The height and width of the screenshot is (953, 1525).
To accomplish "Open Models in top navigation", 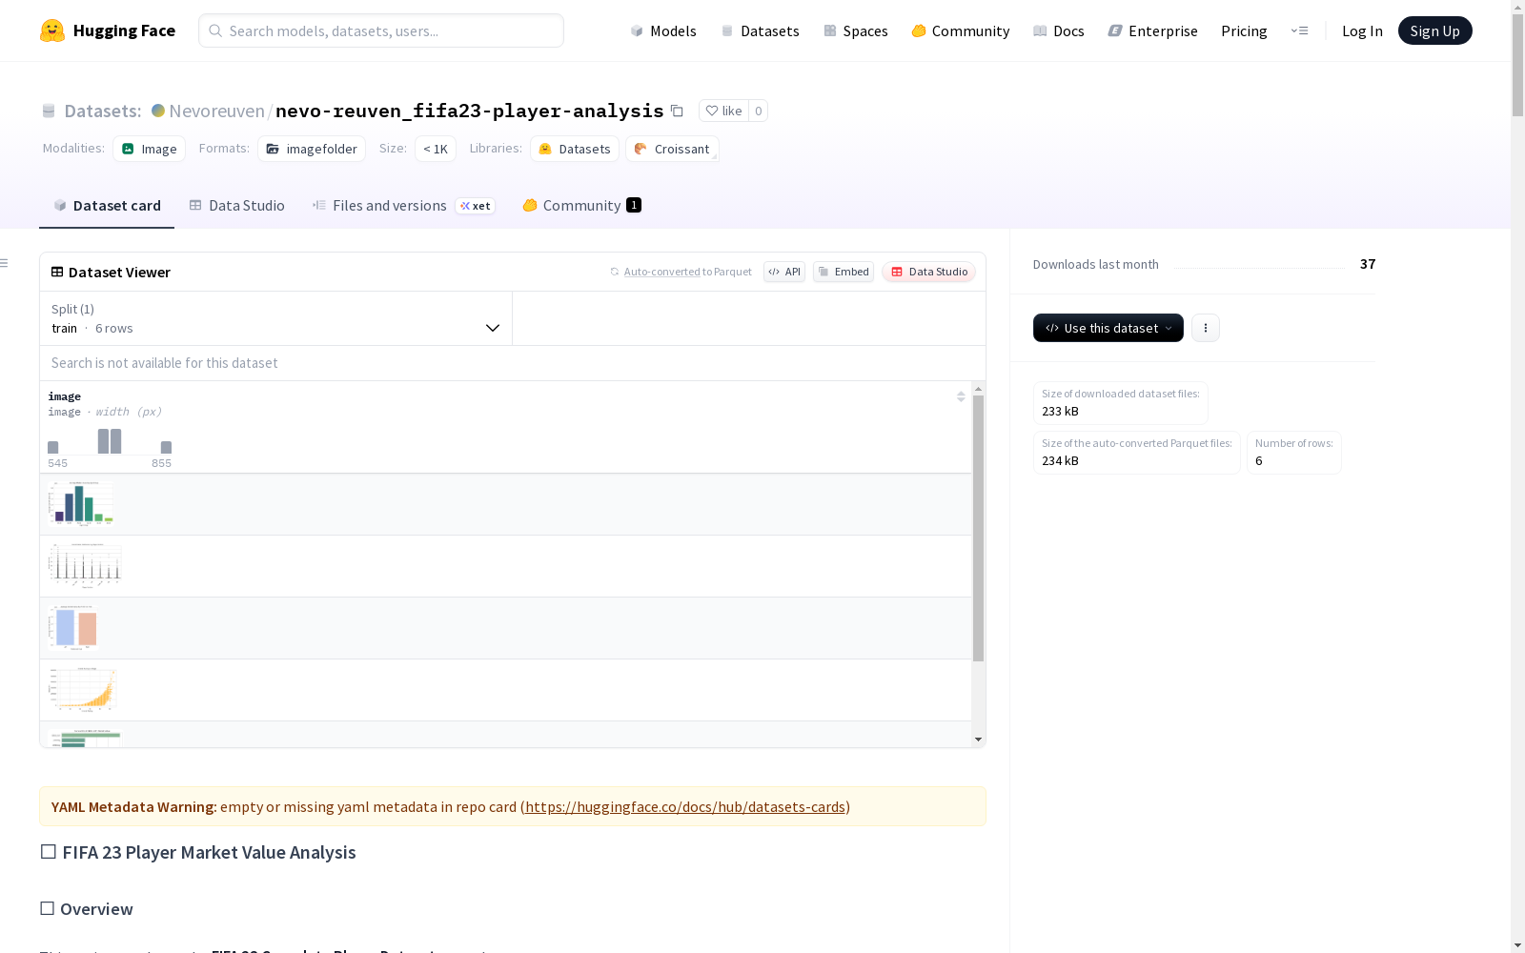I will click(663, 30).
